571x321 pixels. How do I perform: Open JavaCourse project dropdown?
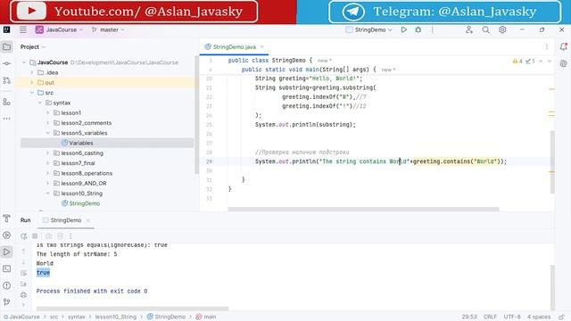[x=60, y=29]
